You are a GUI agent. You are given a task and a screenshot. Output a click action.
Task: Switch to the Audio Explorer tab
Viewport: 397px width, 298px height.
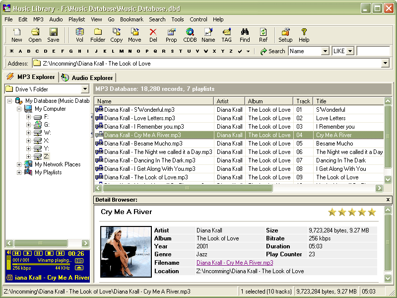(88, 78)
